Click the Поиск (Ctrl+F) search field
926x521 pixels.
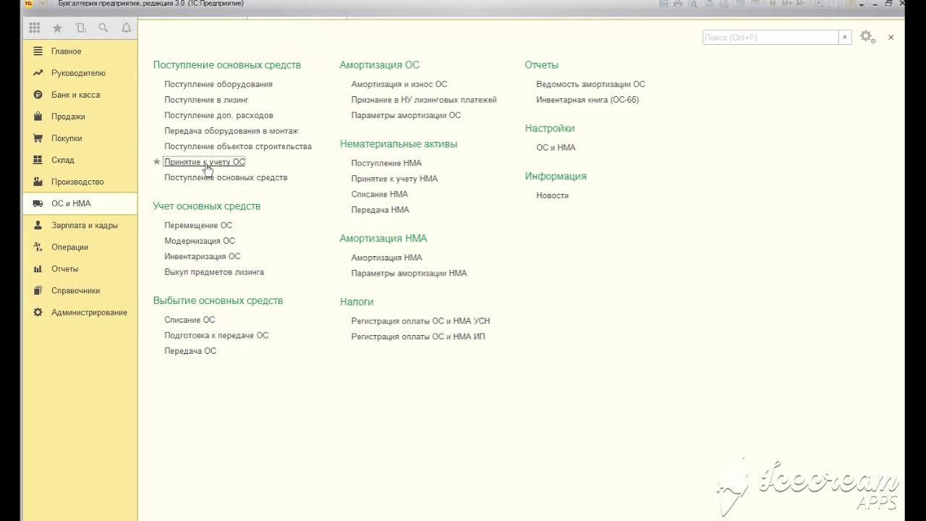[x=770, y=38]
